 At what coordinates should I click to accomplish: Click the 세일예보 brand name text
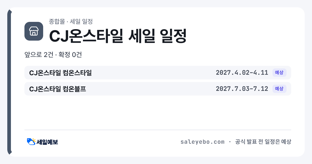[47, 142]
